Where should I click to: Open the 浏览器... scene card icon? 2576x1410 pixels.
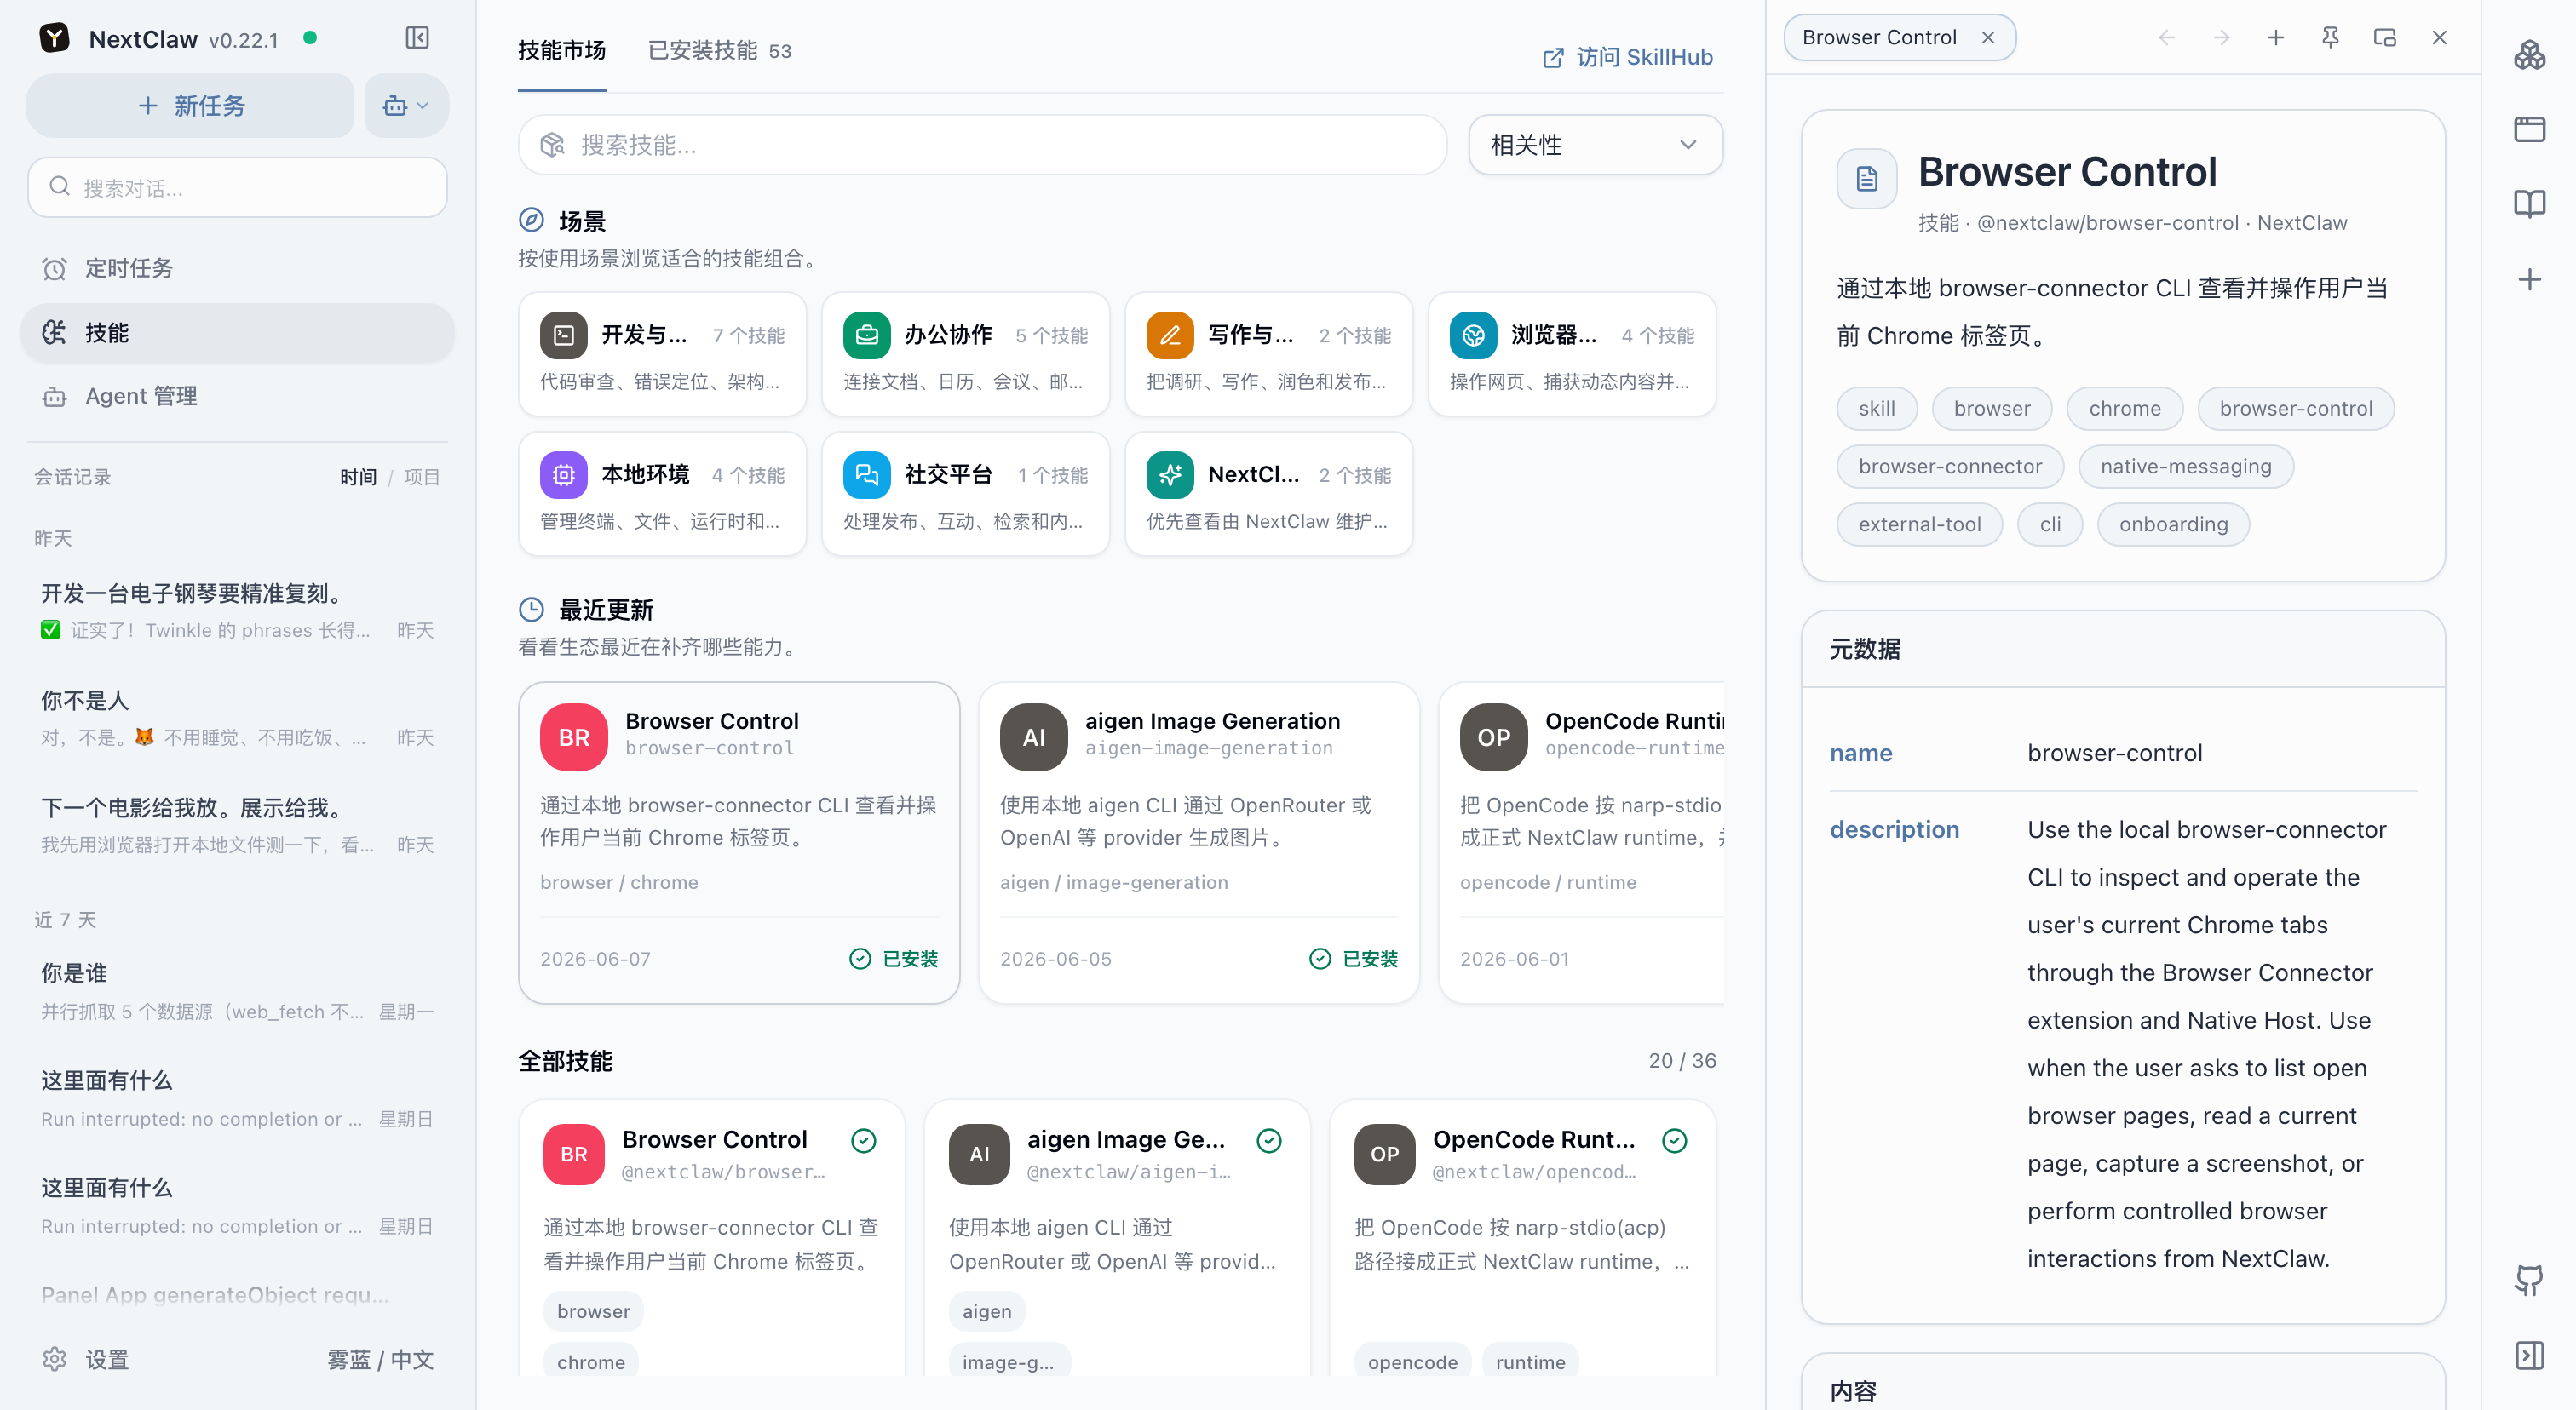click(x=1473, y=335)
